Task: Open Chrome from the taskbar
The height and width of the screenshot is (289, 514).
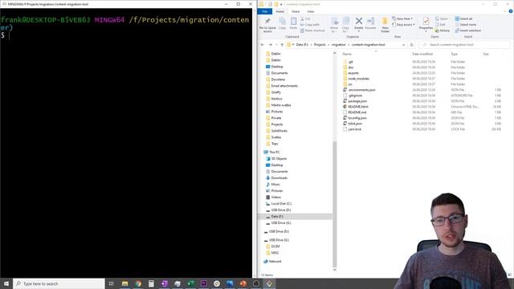Action: pos(138,283)
